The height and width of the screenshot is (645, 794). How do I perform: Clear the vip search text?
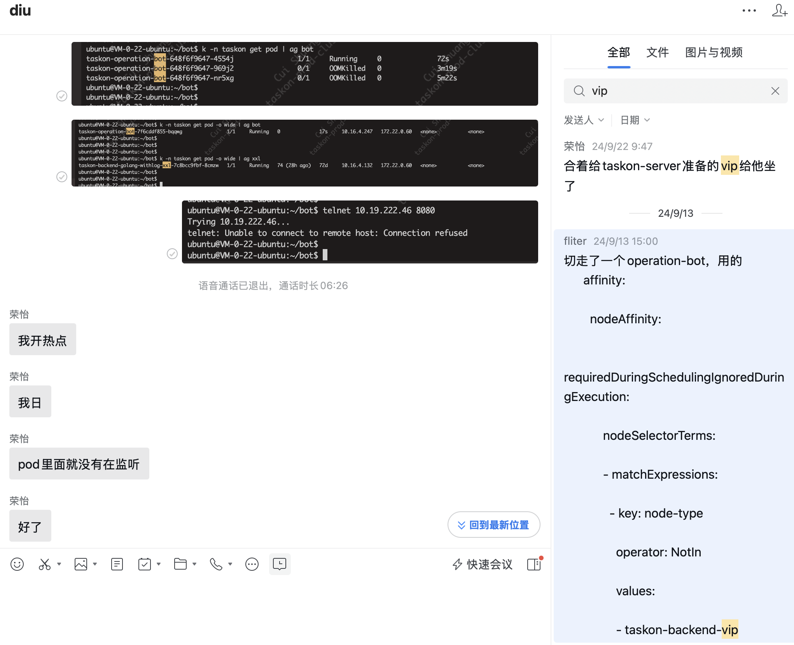[x=775, y=91]
